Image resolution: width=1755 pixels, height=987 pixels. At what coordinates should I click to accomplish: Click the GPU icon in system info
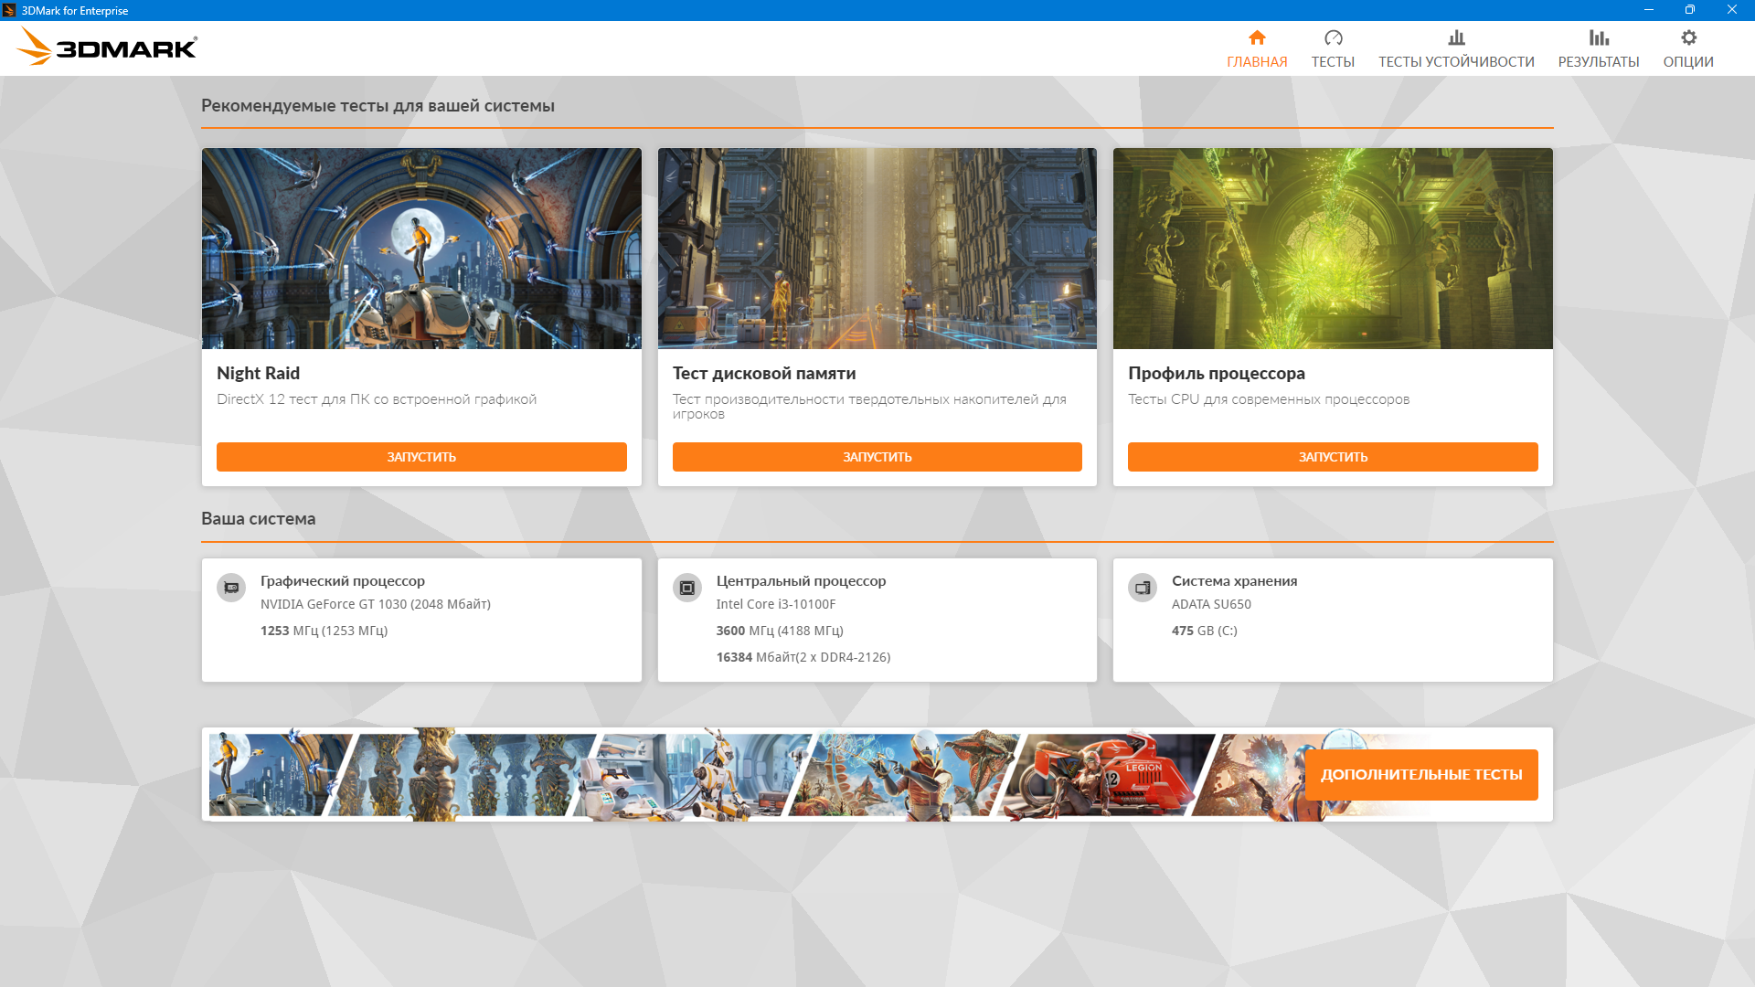231,588
